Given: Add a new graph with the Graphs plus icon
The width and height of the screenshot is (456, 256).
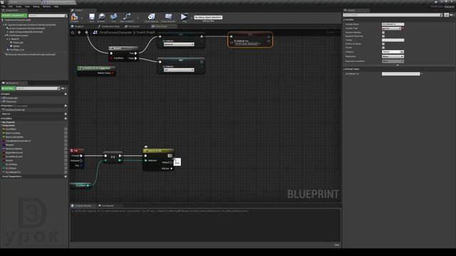Looking at the screenshot, I should tap(66, 94).
